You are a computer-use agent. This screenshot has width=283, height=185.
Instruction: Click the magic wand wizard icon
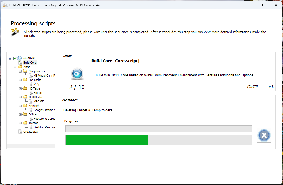pos(15,32)
